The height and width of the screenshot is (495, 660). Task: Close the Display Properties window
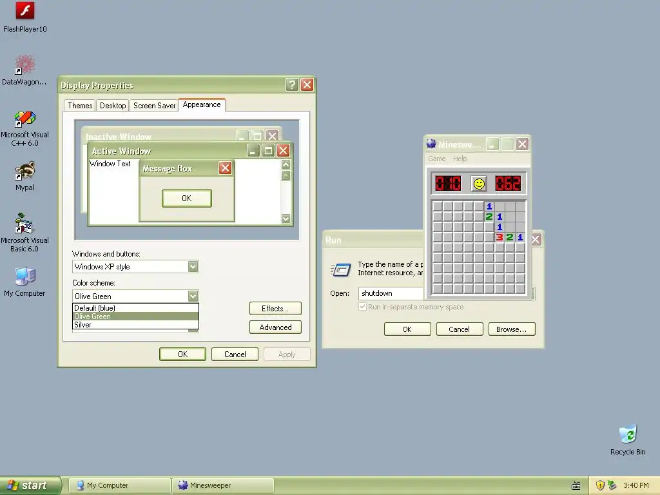(x=307, y=85)
